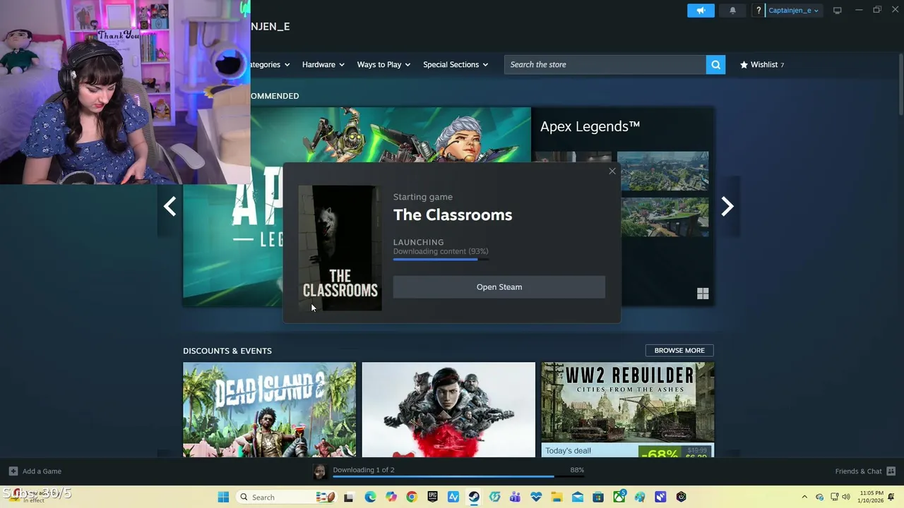This screenshot has width=904, height=508.
Task: Open File Explorer from the taskbar
Action: click(557, 497)
